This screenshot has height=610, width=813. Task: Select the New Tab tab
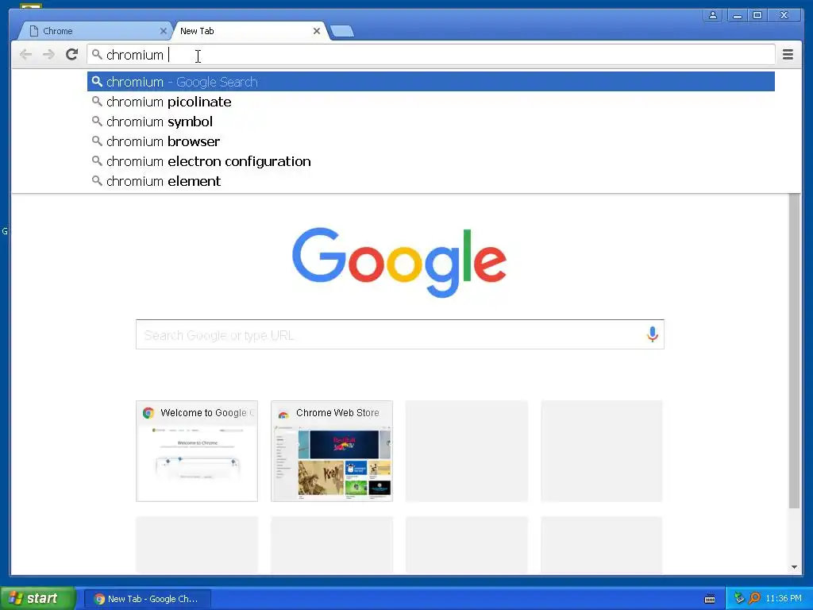tap(250, 31)
